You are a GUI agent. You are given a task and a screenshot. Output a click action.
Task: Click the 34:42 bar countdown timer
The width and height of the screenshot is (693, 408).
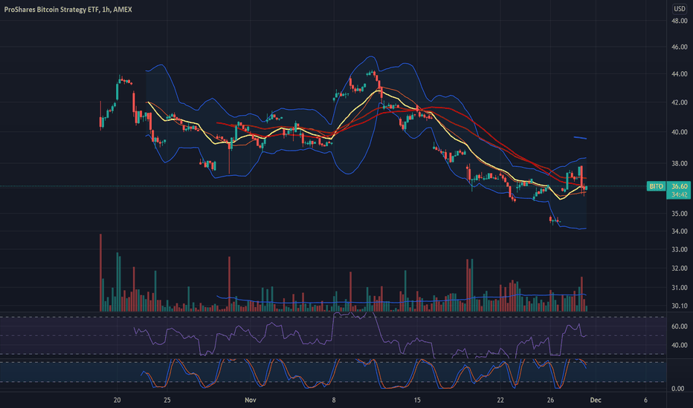680,194
